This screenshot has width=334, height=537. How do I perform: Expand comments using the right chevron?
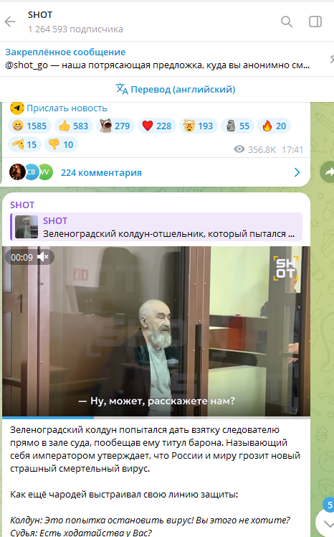[x=297, y=172]
